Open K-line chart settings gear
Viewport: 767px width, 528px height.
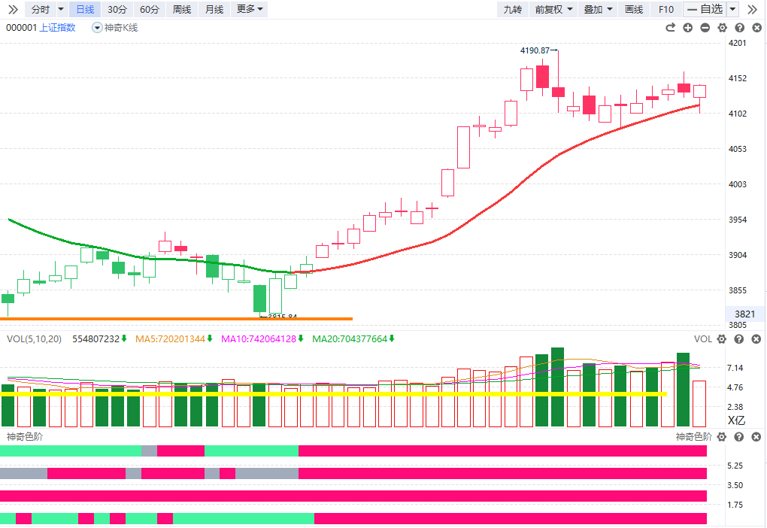[x=722, y=28]
